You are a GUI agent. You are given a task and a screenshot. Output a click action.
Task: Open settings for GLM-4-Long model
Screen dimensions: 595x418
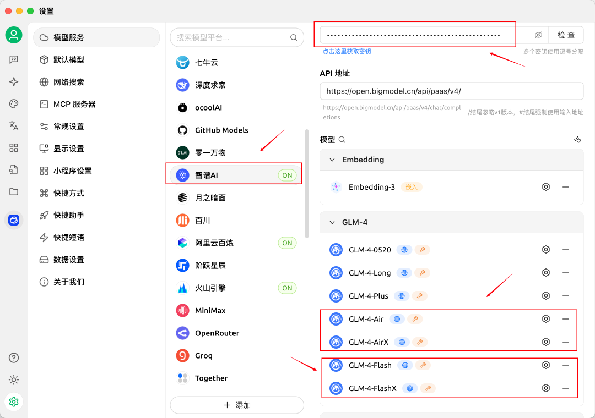(x=545, y=272)
